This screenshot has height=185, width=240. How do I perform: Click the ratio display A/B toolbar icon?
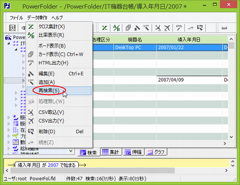click(117, 28)
